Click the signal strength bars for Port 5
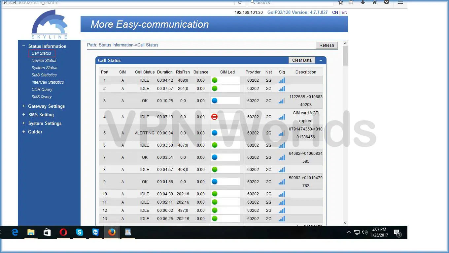 pyautogui.click(x=282, y=133)
